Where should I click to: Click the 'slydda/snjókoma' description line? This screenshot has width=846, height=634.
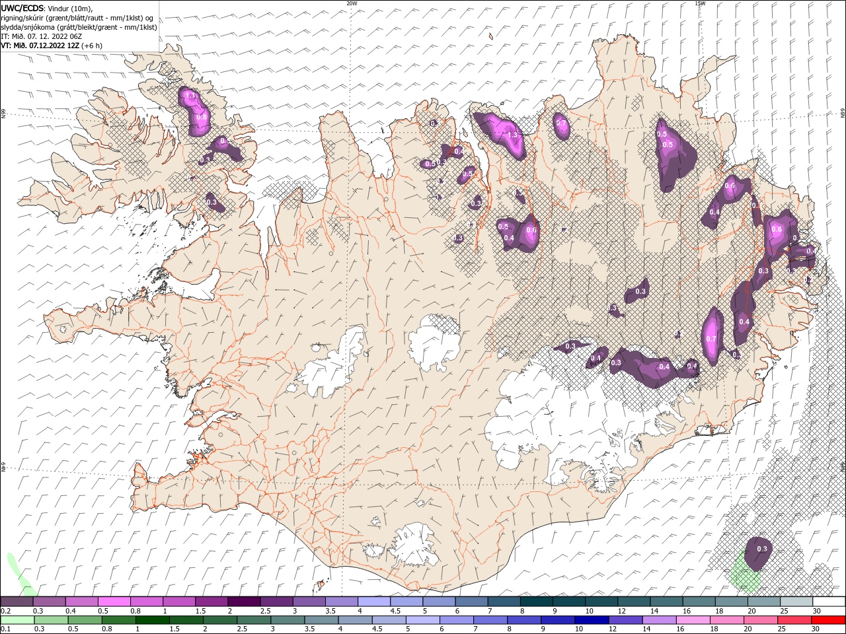pyautogui.click(x=79, y=27)
